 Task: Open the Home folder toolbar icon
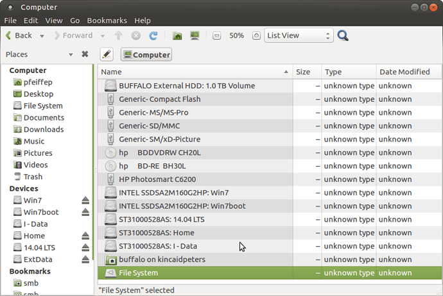tap(177, 35)
